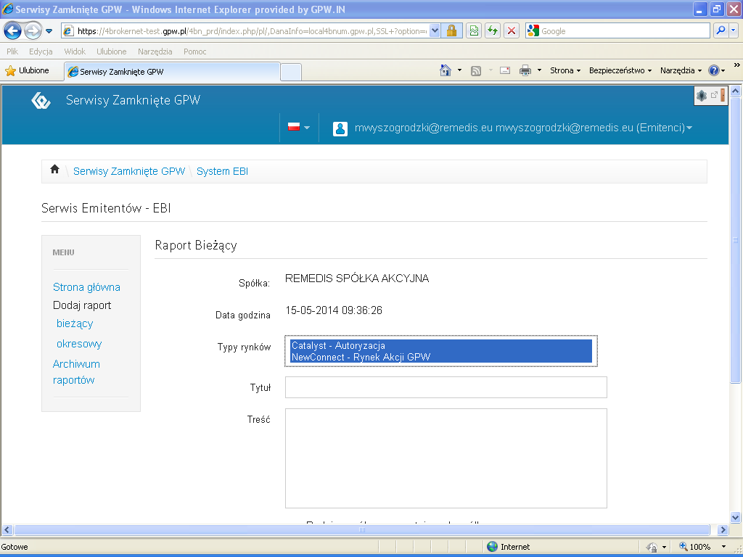
Task: Open Archiwum raportów from the menu
Action: click(x=76, y=372)
